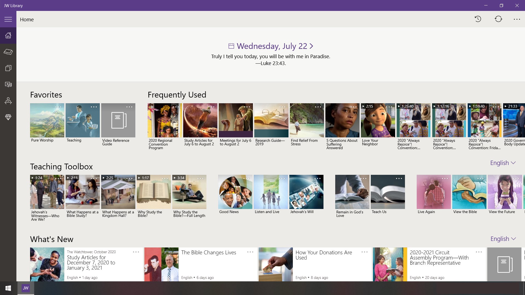
Task: Open the Media sidebar icon
Action: point(8,85)
